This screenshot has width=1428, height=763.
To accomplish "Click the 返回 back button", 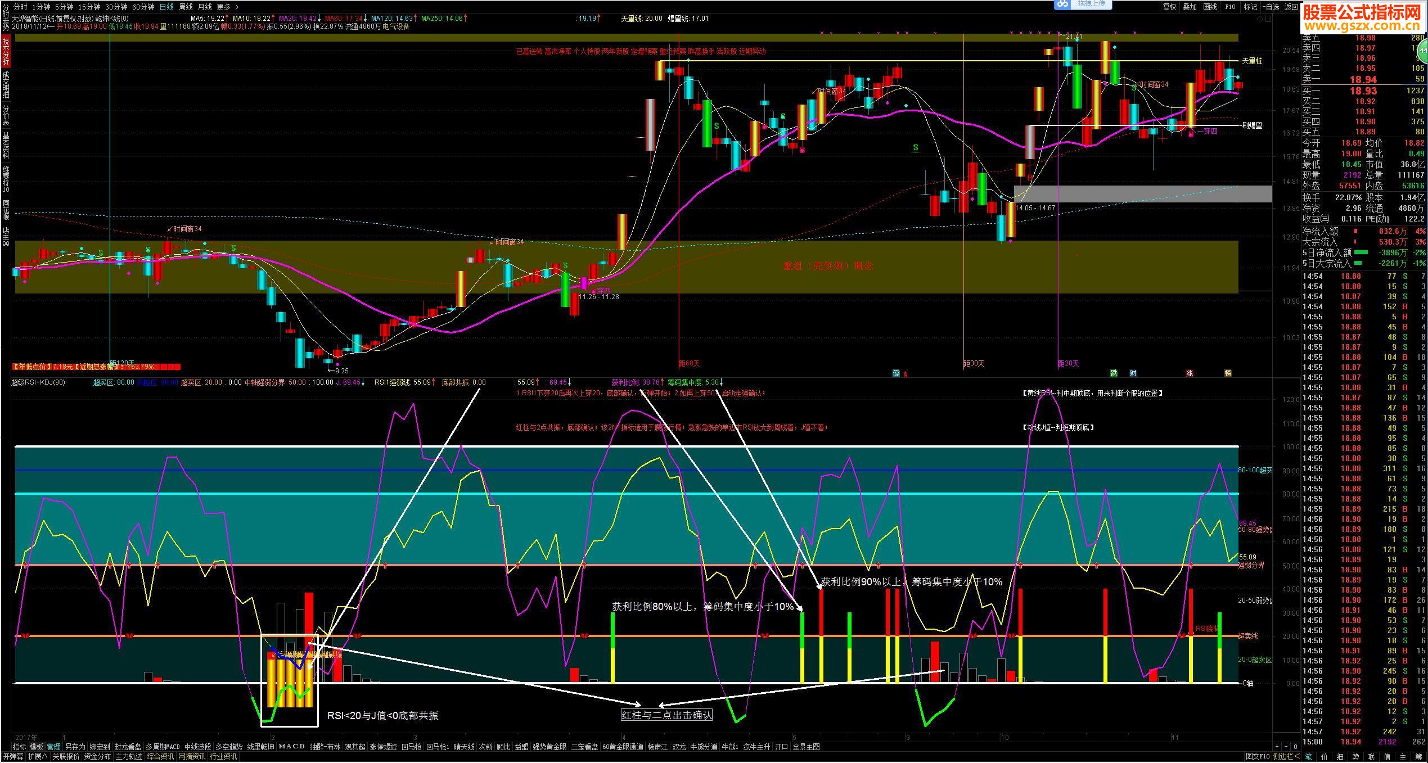I will tap(1291, 7).
